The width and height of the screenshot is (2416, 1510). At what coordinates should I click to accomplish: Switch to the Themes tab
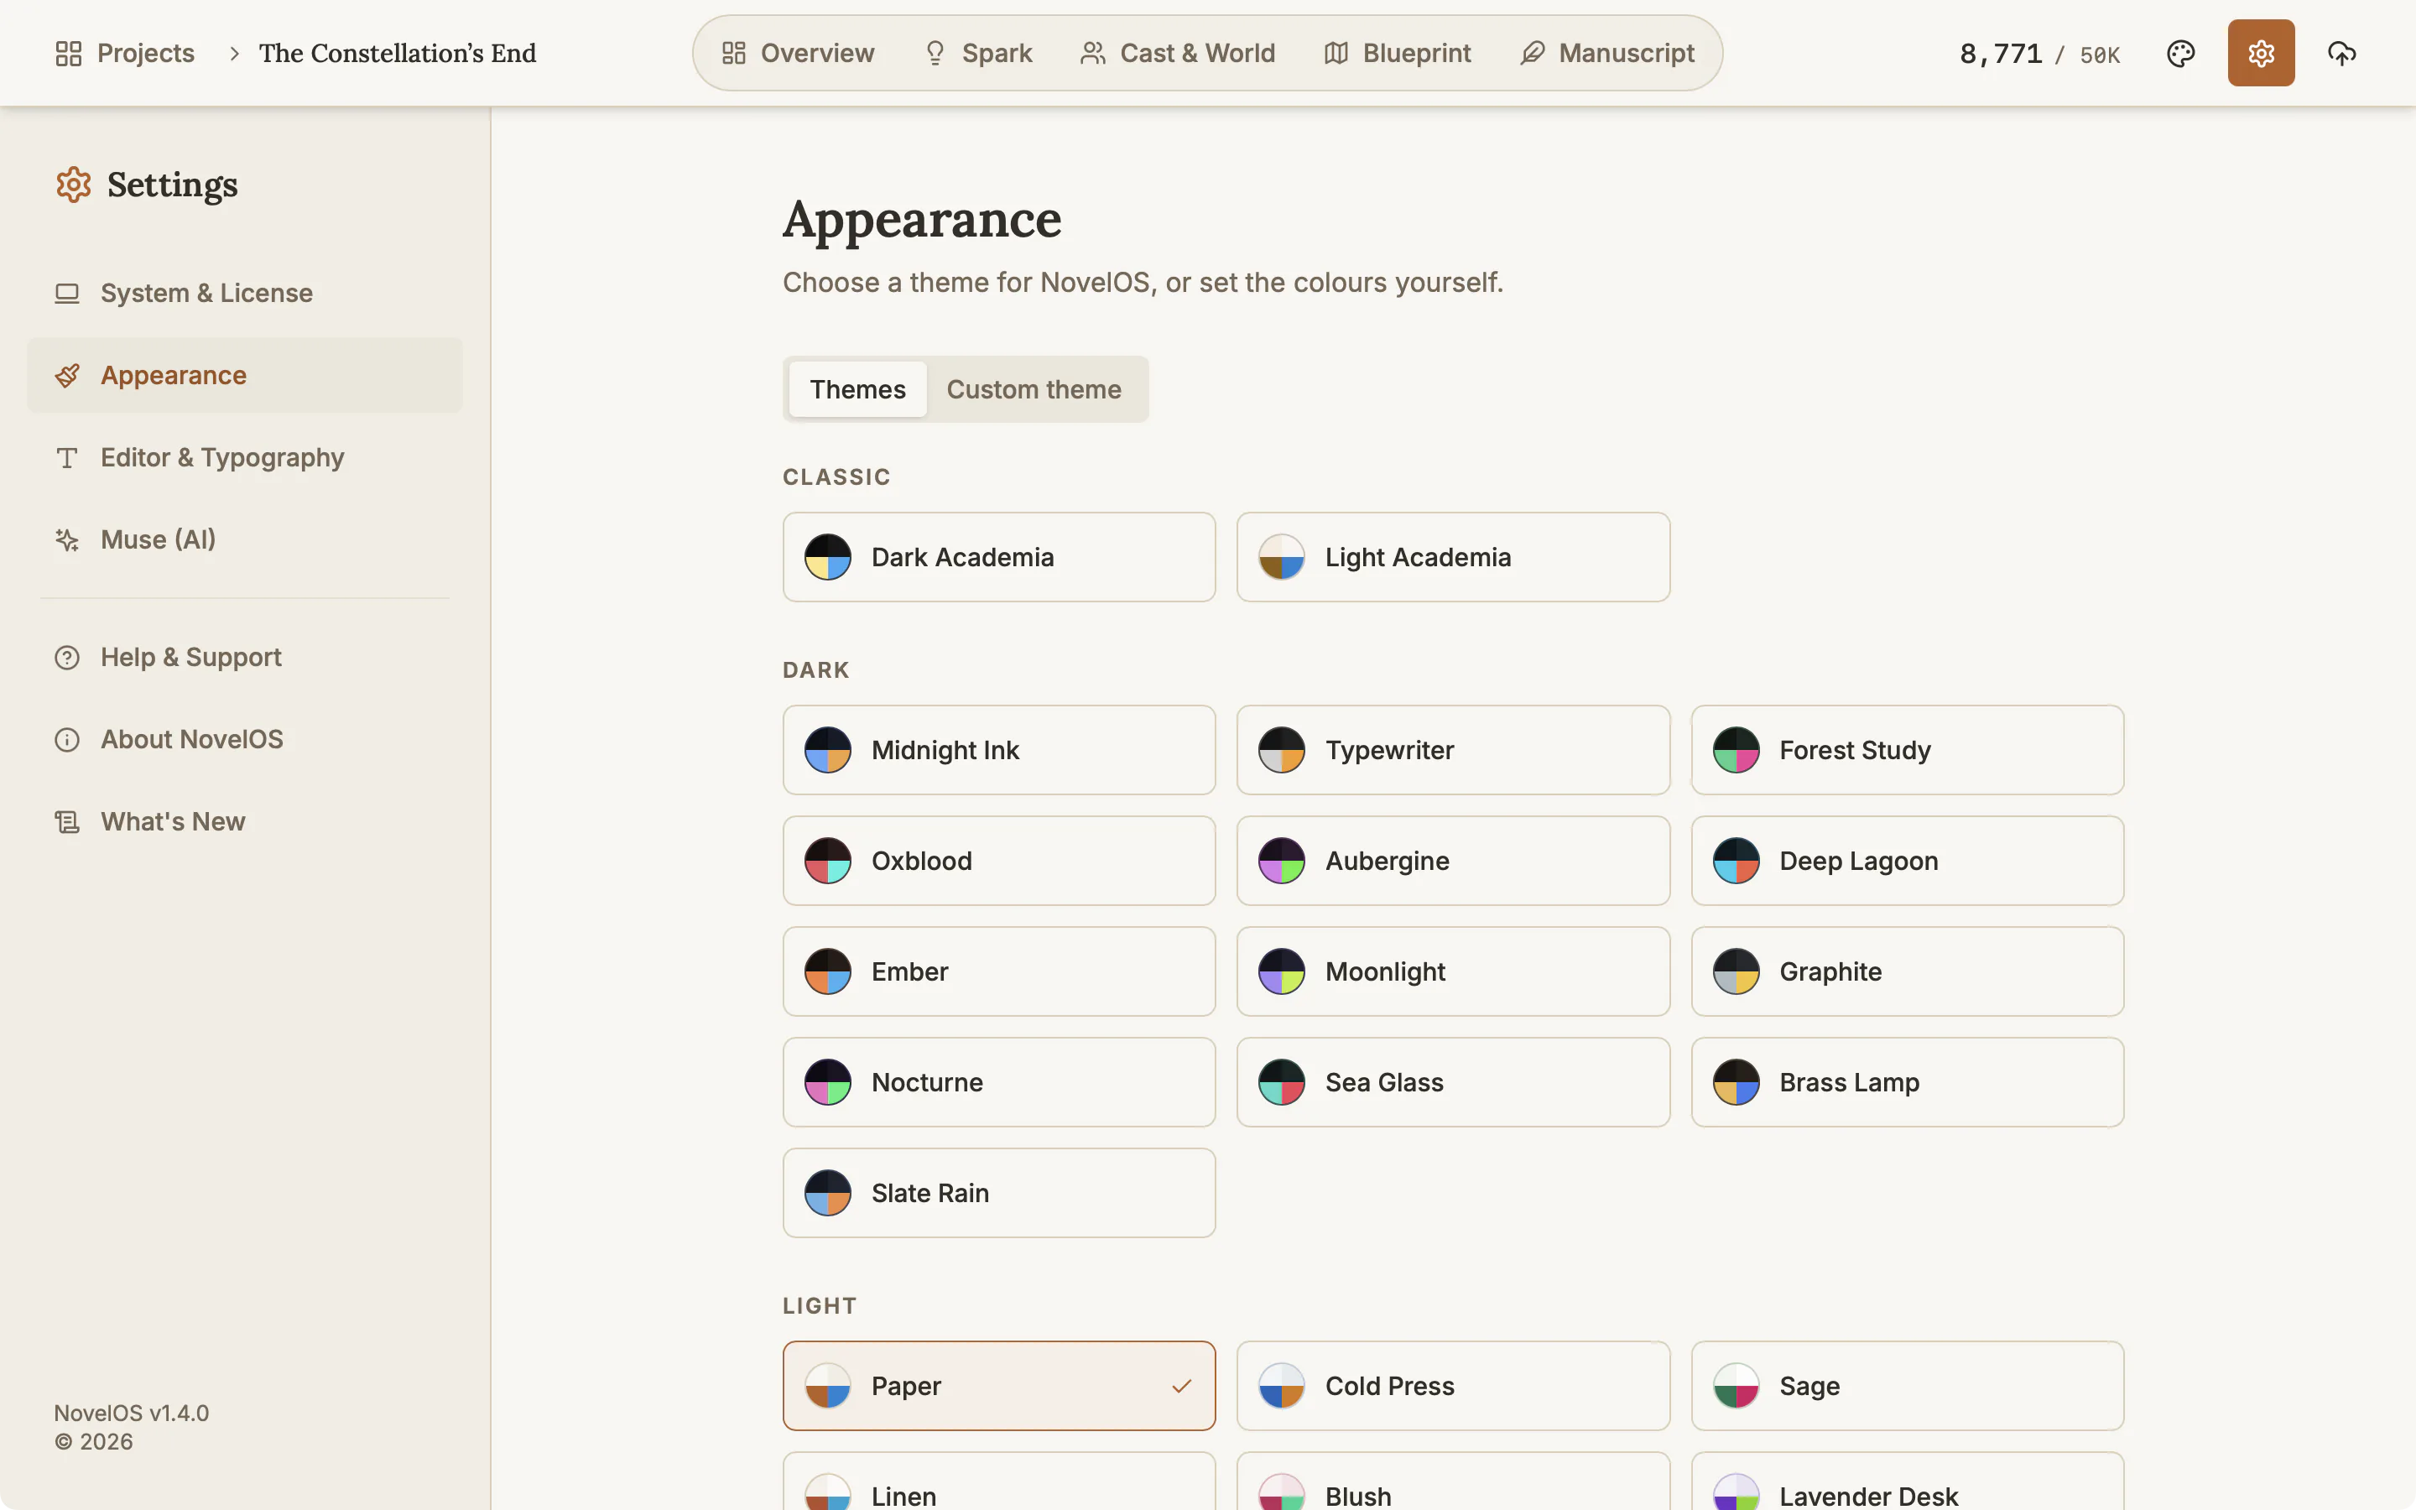[x=857, y=389]
